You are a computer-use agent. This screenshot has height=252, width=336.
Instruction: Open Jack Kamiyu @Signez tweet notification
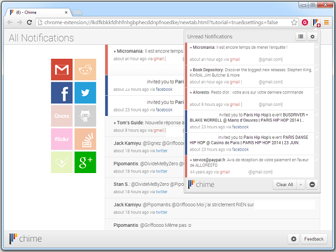(x=144, y=147)
